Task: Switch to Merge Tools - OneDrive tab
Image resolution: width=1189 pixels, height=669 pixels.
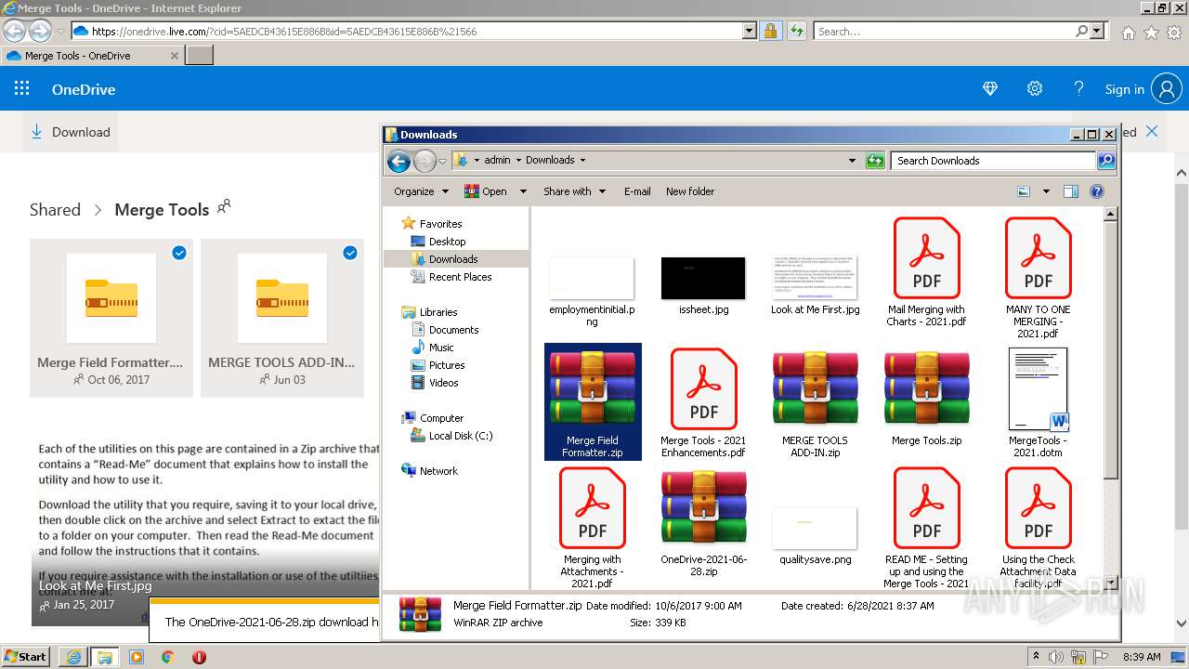Action: point(91,56)
